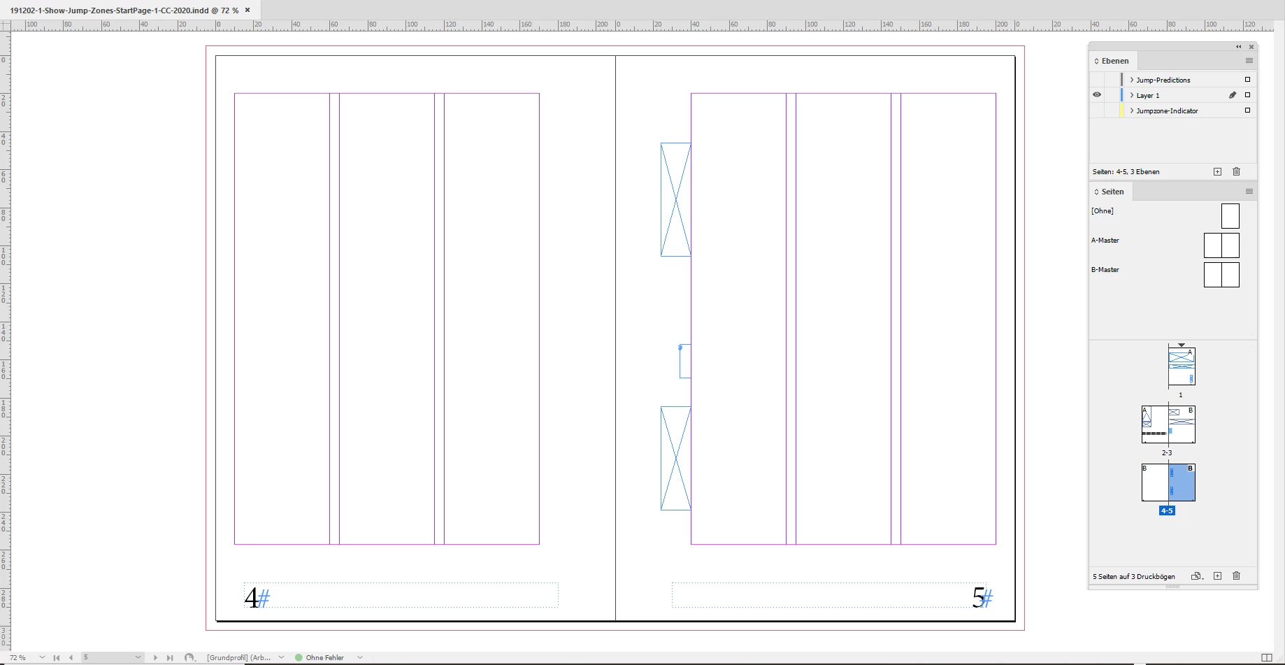Select the B-Master label

[1105, 269]
